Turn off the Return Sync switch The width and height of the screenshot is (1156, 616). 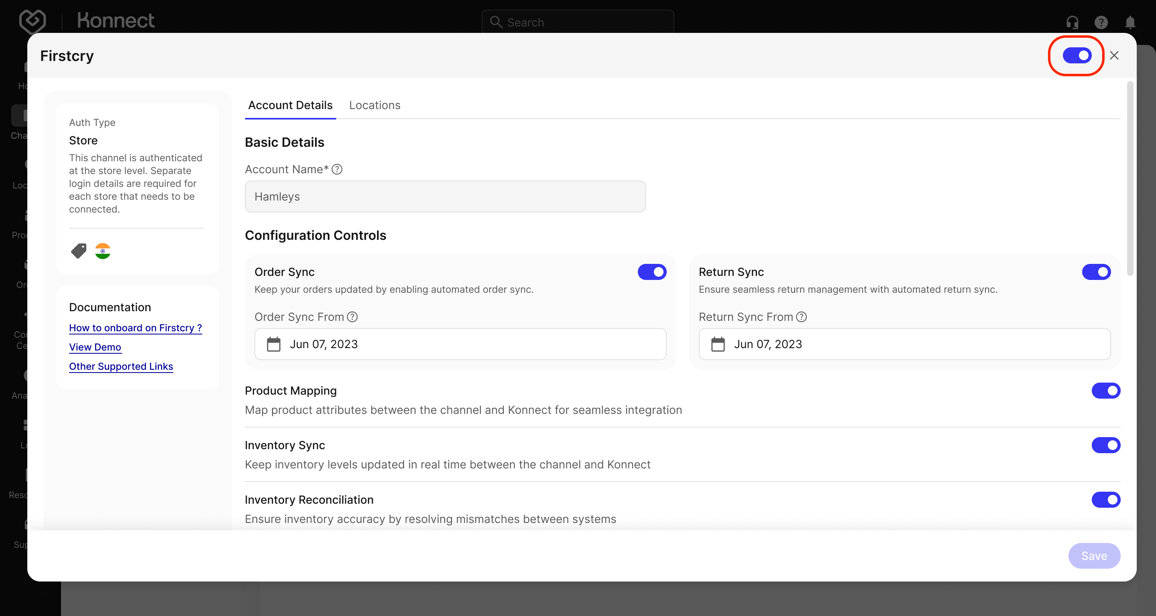click(1096, 272)
